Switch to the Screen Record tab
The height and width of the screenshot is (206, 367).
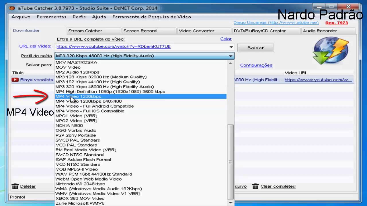click(x=149, y=31)
